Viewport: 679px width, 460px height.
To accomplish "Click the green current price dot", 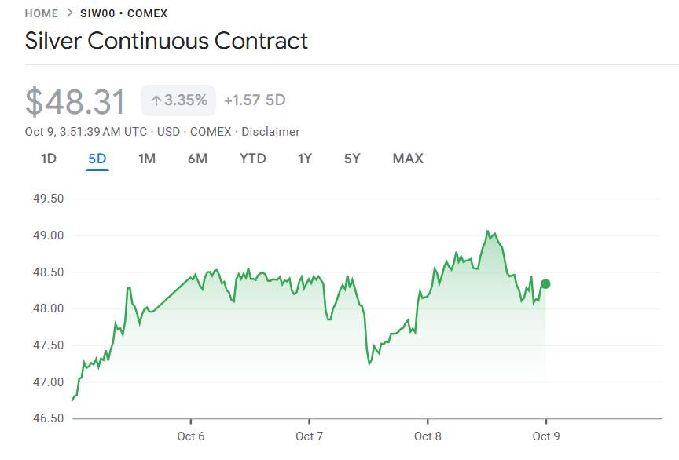I will (545, 284).
